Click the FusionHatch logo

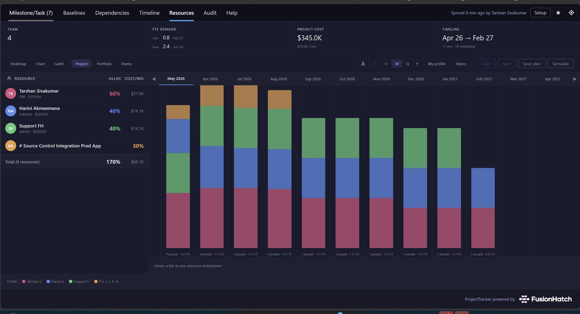546,299
